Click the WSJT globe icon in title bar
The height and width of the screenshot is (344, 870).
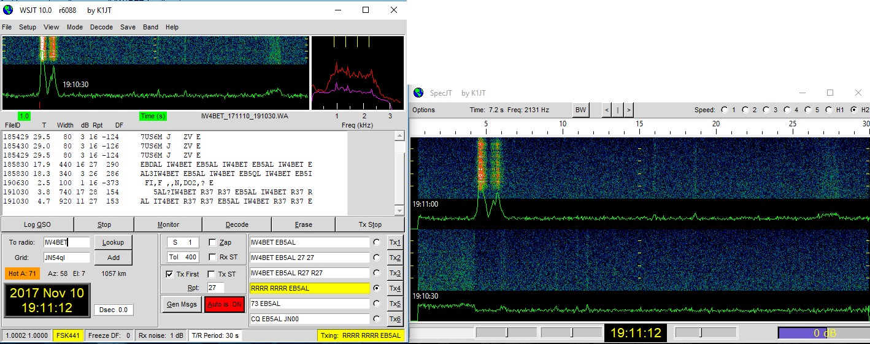click(7, 10)
